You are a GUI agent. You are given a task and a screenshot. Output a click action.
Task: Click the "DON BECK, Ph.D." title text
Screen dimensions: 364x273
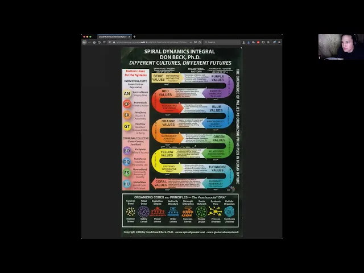[x=180, y=57]
